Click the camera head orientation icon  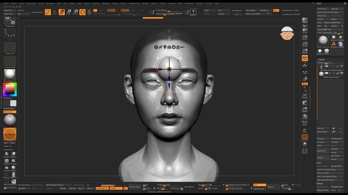click(287, 34)
